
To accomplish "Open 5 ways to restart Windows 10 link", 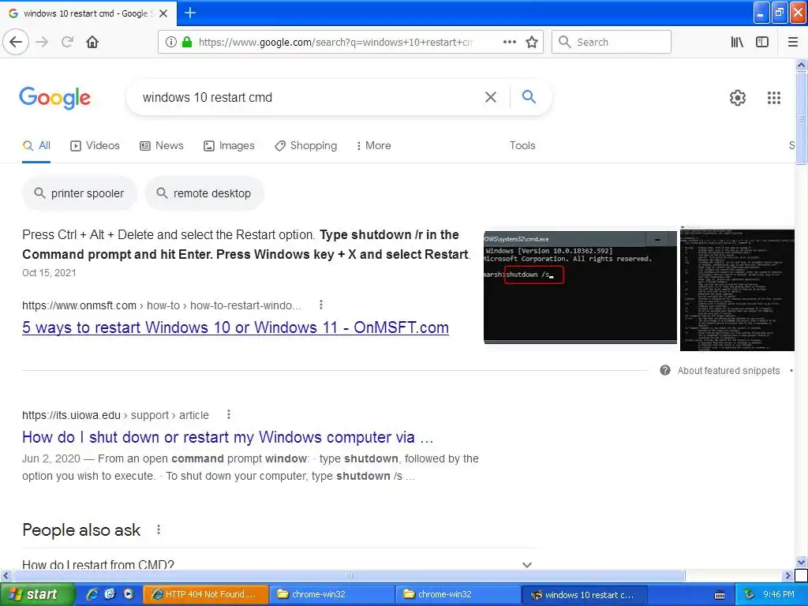I will tap(235, 327).
